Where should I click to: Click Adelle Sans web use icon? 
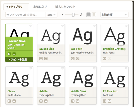pos(73,101)
